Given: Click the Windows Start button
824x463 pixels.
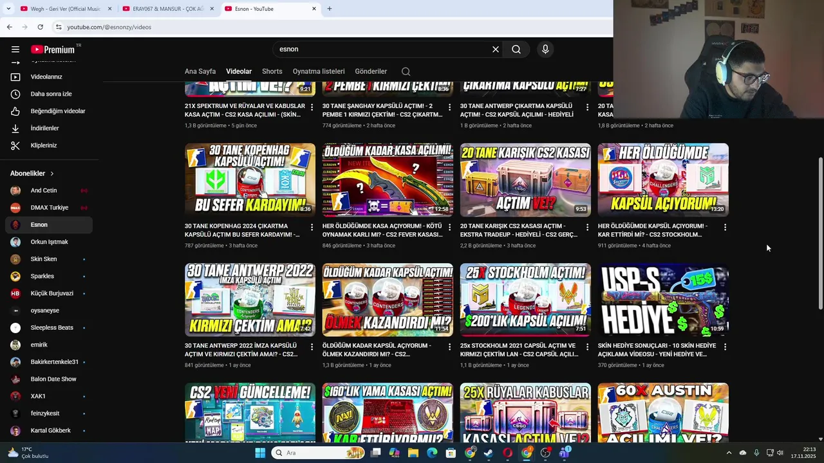Looking at the screenshot, I should 260,453.
